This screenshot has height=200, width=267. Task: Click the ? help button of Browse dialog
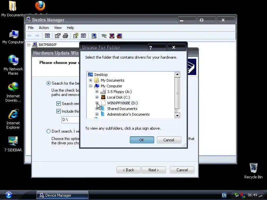click(157, 47)
